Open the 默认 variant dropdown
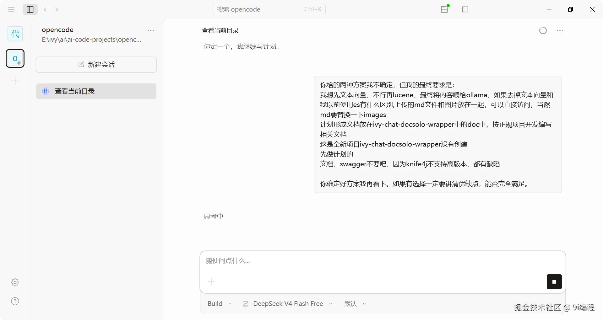This screenshot has width=603, height=320. coord(355,304)
